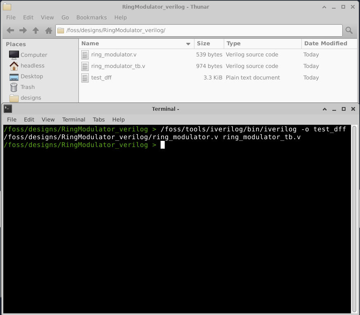The height and width of the screenshot is (315, 360).
Task: Open Computer in the Places sidebar
Action: 33,55
